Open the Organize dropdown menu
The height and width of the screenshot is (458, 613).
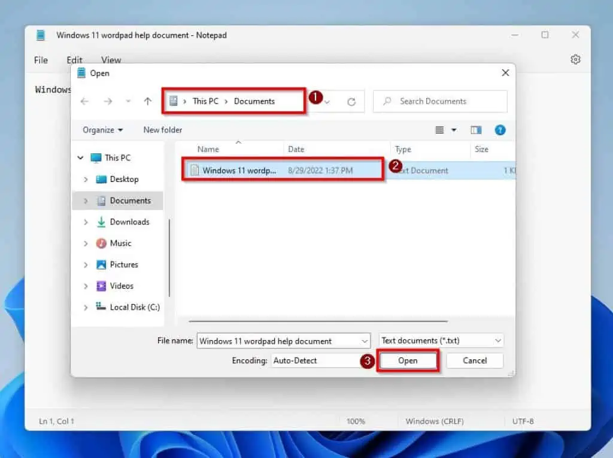click(x=102, y=130)
